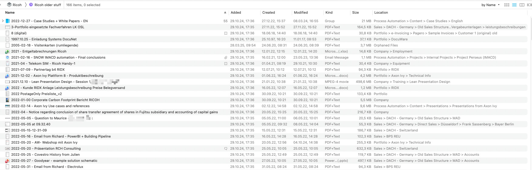Expand the Case Studies + White Papers group

point(3,21)
